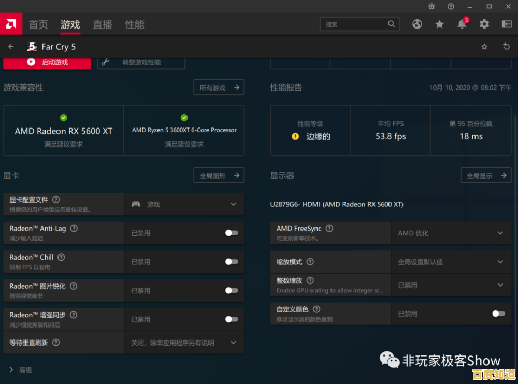Open the AMD FreeSync dropdown
518x384 pixels.
(x=499, y=233)
